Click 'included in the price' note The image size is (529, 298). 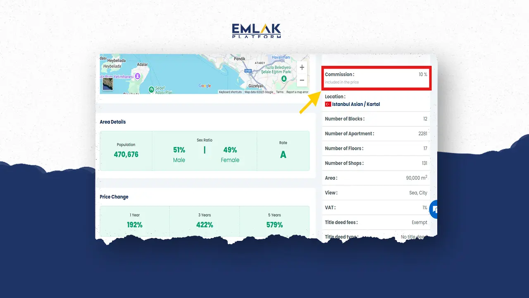[x=342, y=82]
